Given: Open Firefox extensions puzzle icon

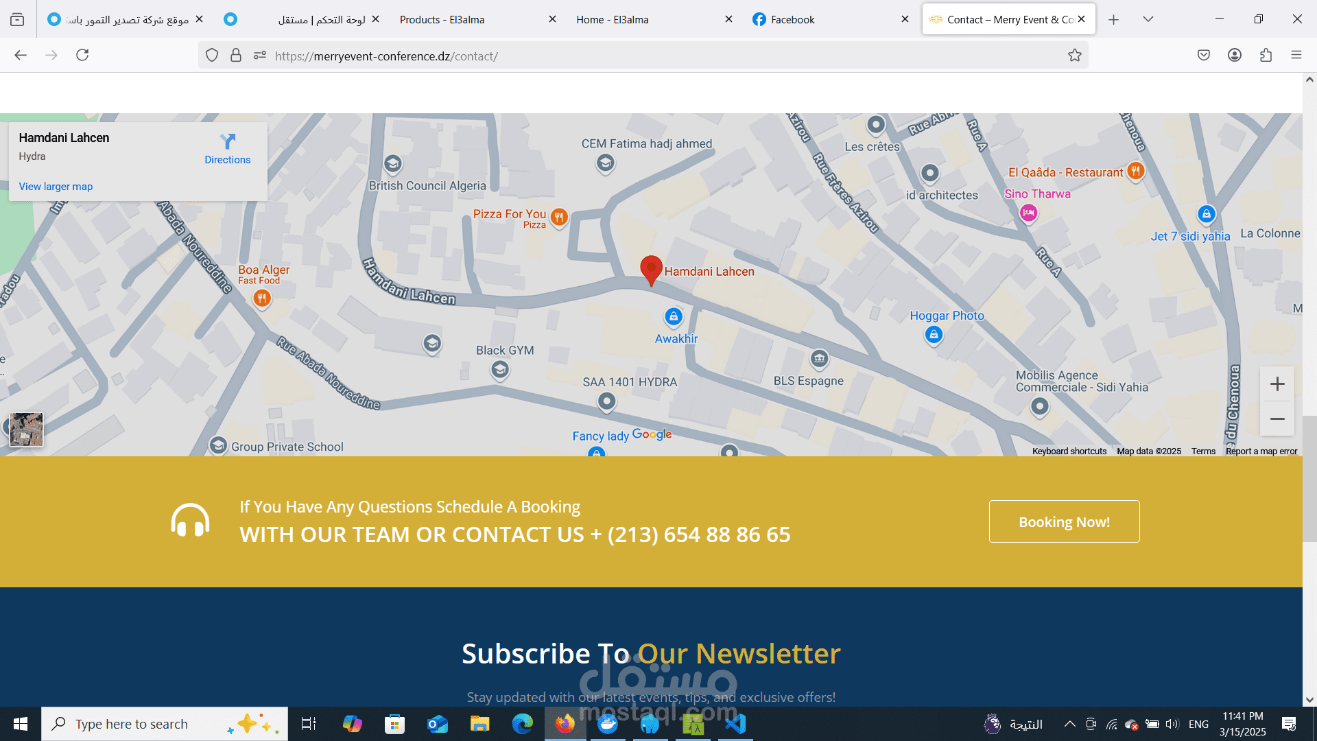Looking at the screenshot, I should 1266,56.
